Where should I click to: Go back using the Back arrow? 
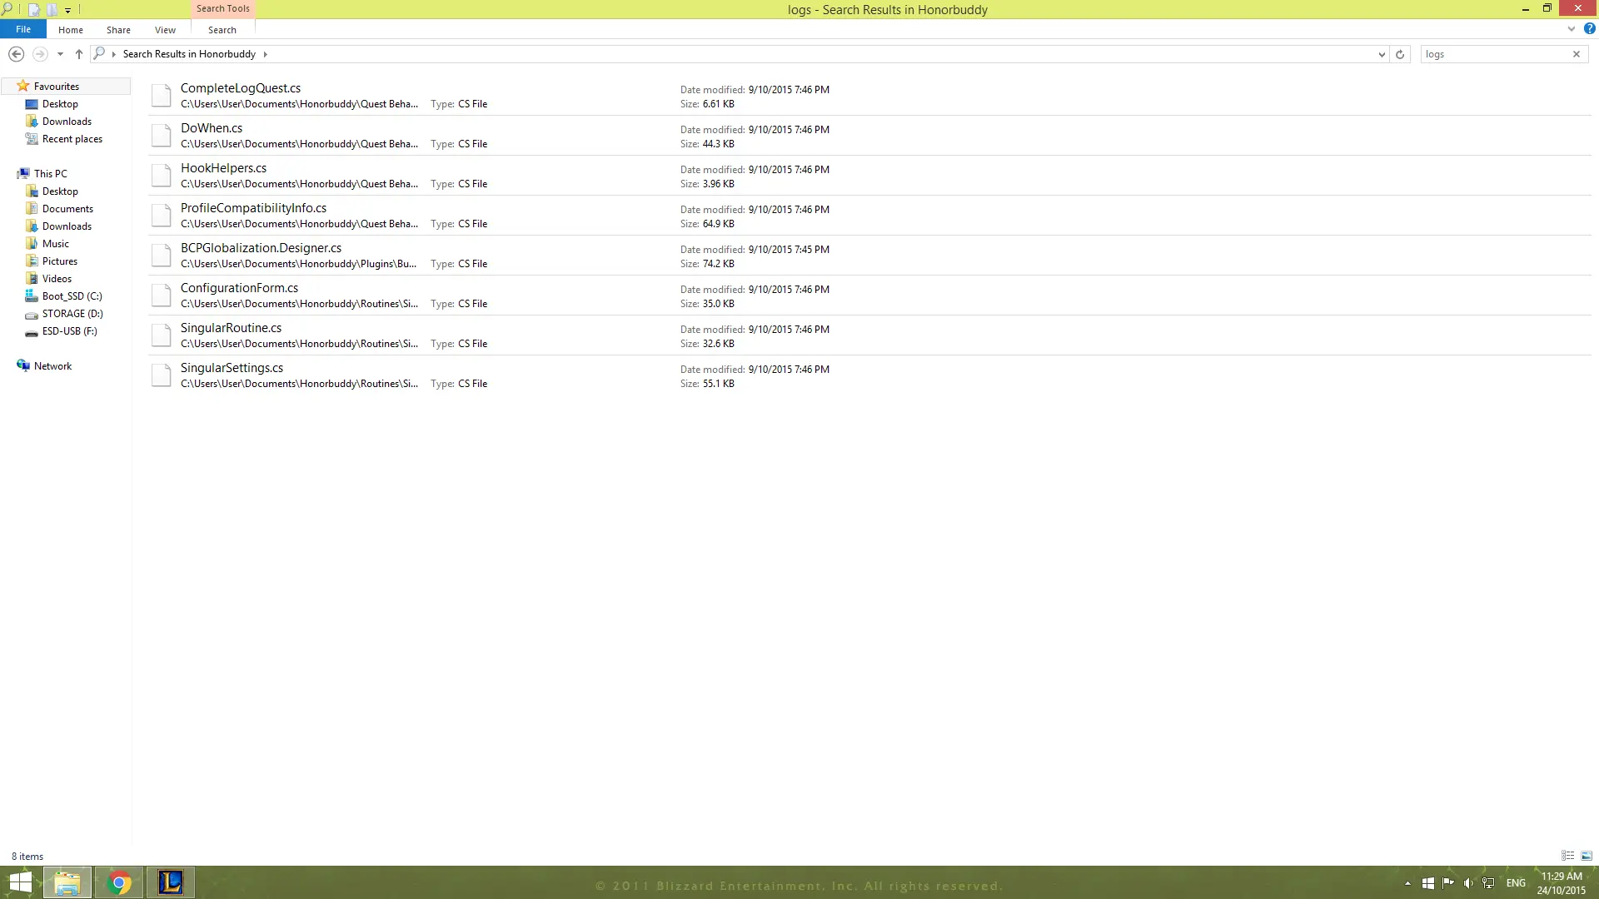[16, 54]
